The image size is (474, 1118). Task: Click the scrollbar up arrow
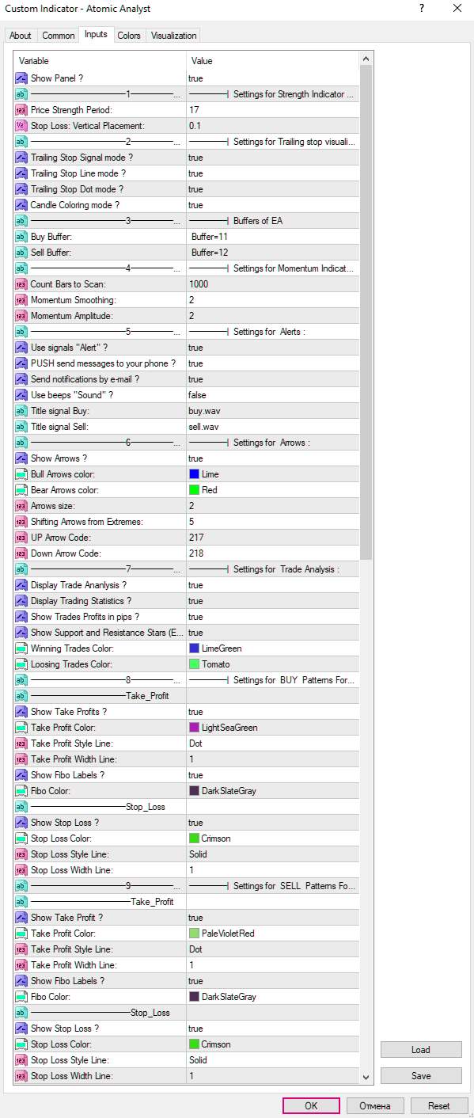pyautogui.click(x=366, y=59)
